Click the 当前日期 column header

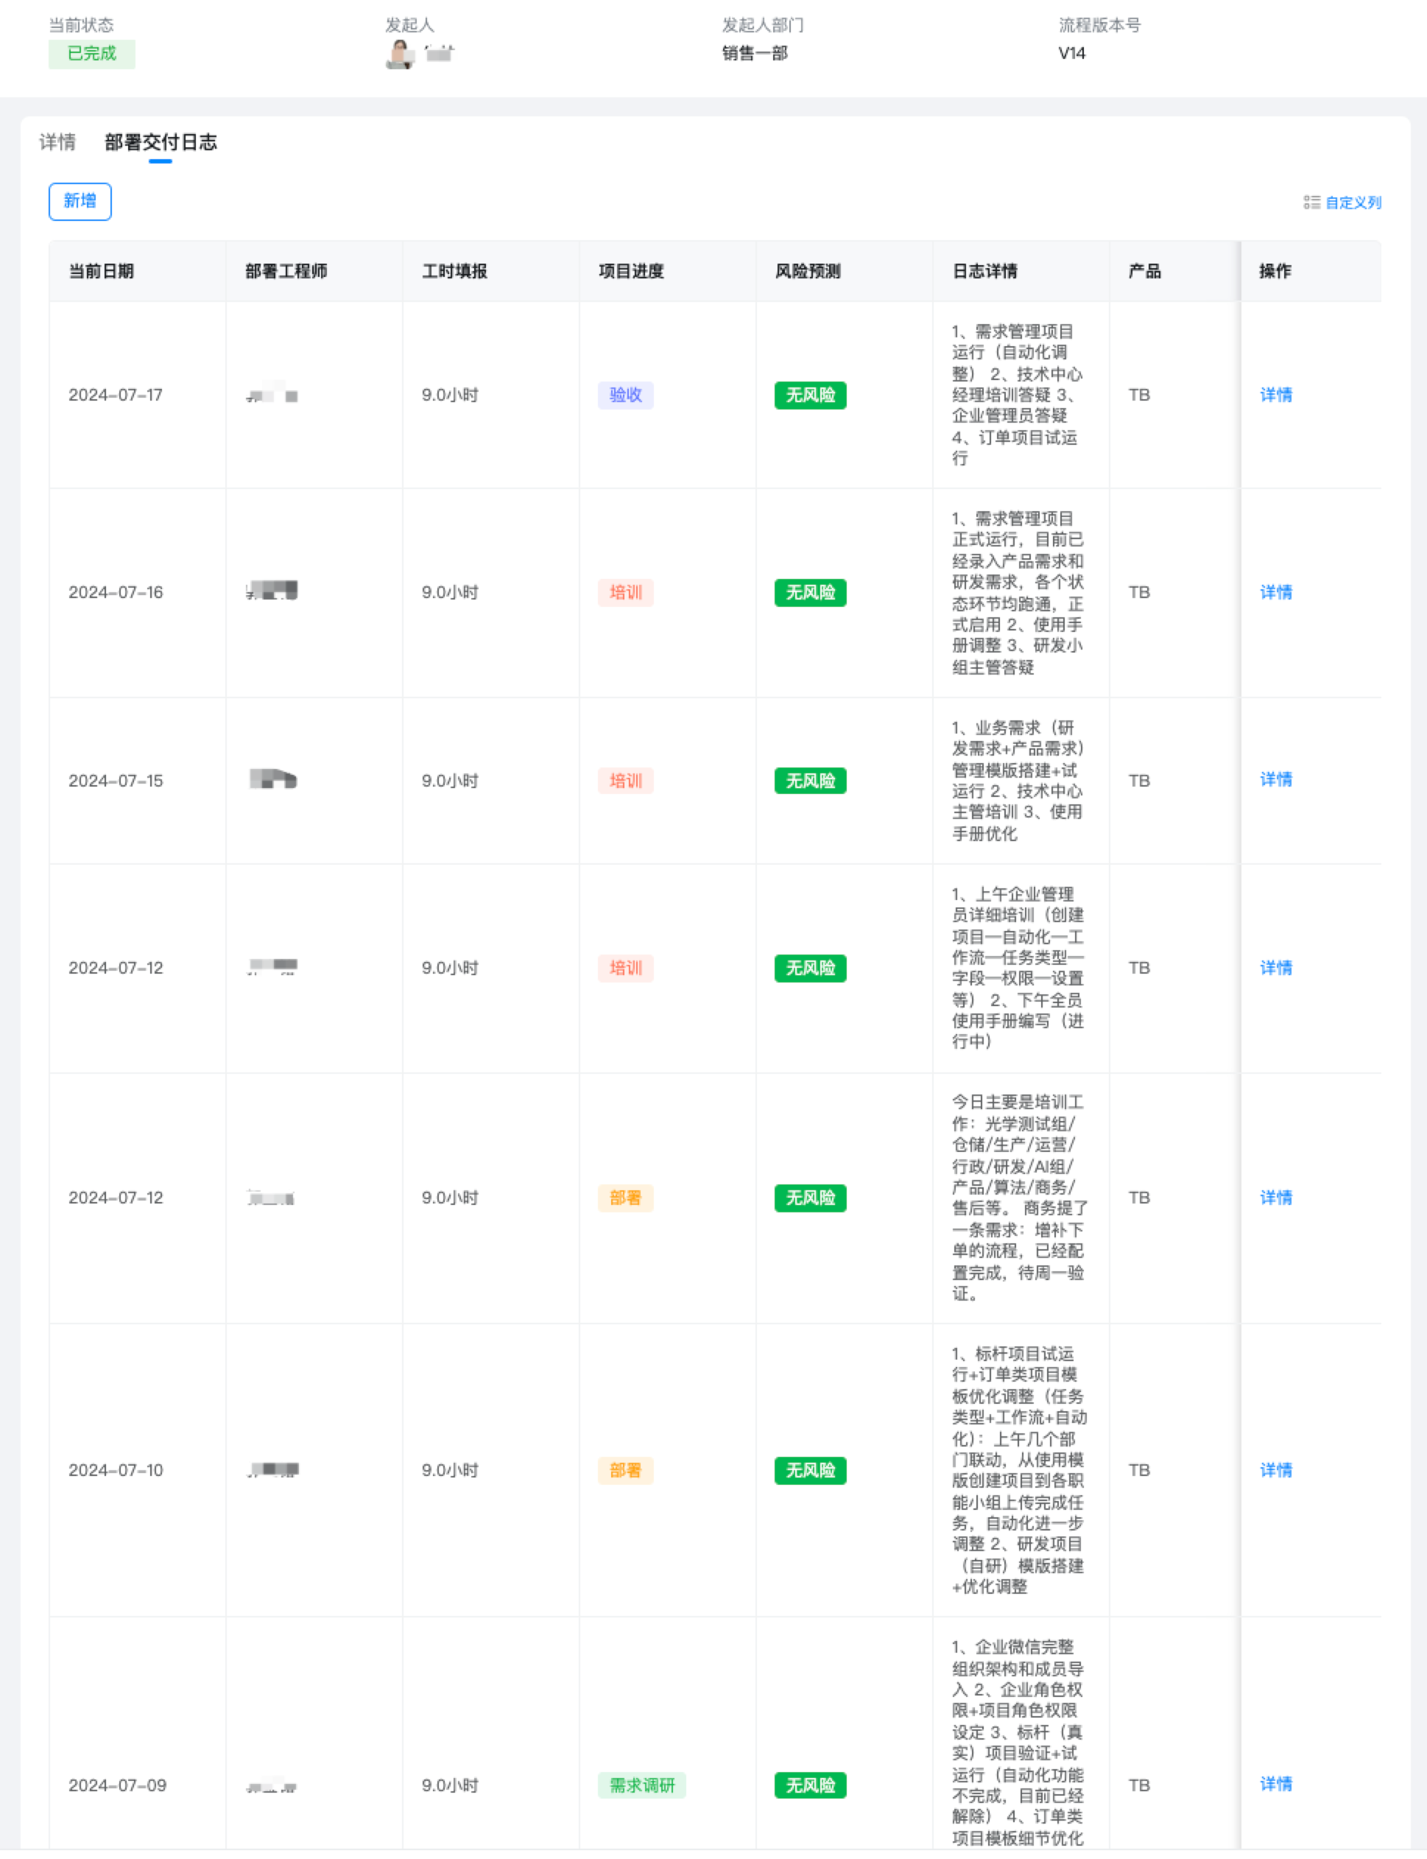tap(101, 271)
